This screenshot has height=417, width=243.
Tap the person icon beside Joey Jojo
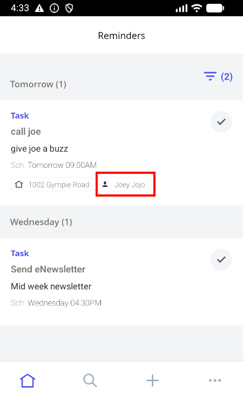(x=105, y=184)
